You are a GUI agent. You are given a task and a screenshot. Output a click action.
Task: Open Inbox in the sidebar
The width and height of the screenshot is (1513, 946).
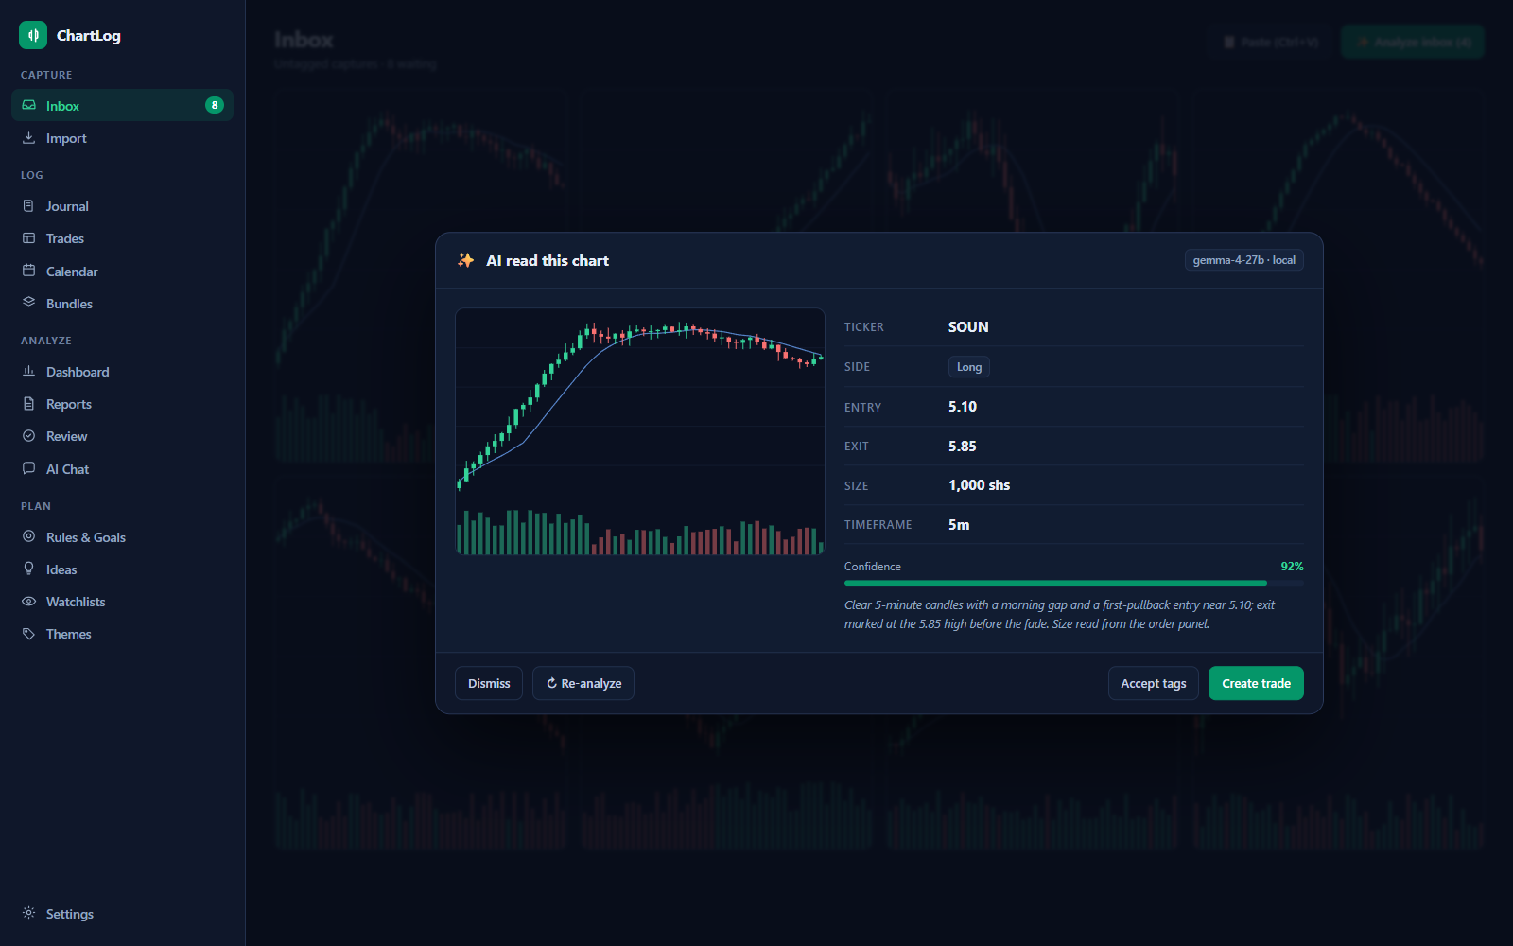point(122,105)
